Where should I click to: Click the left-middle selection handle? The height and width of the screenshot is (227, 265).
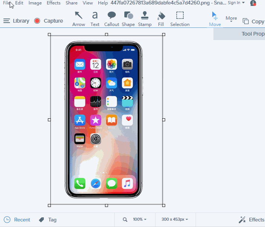(x=49, y=120)
